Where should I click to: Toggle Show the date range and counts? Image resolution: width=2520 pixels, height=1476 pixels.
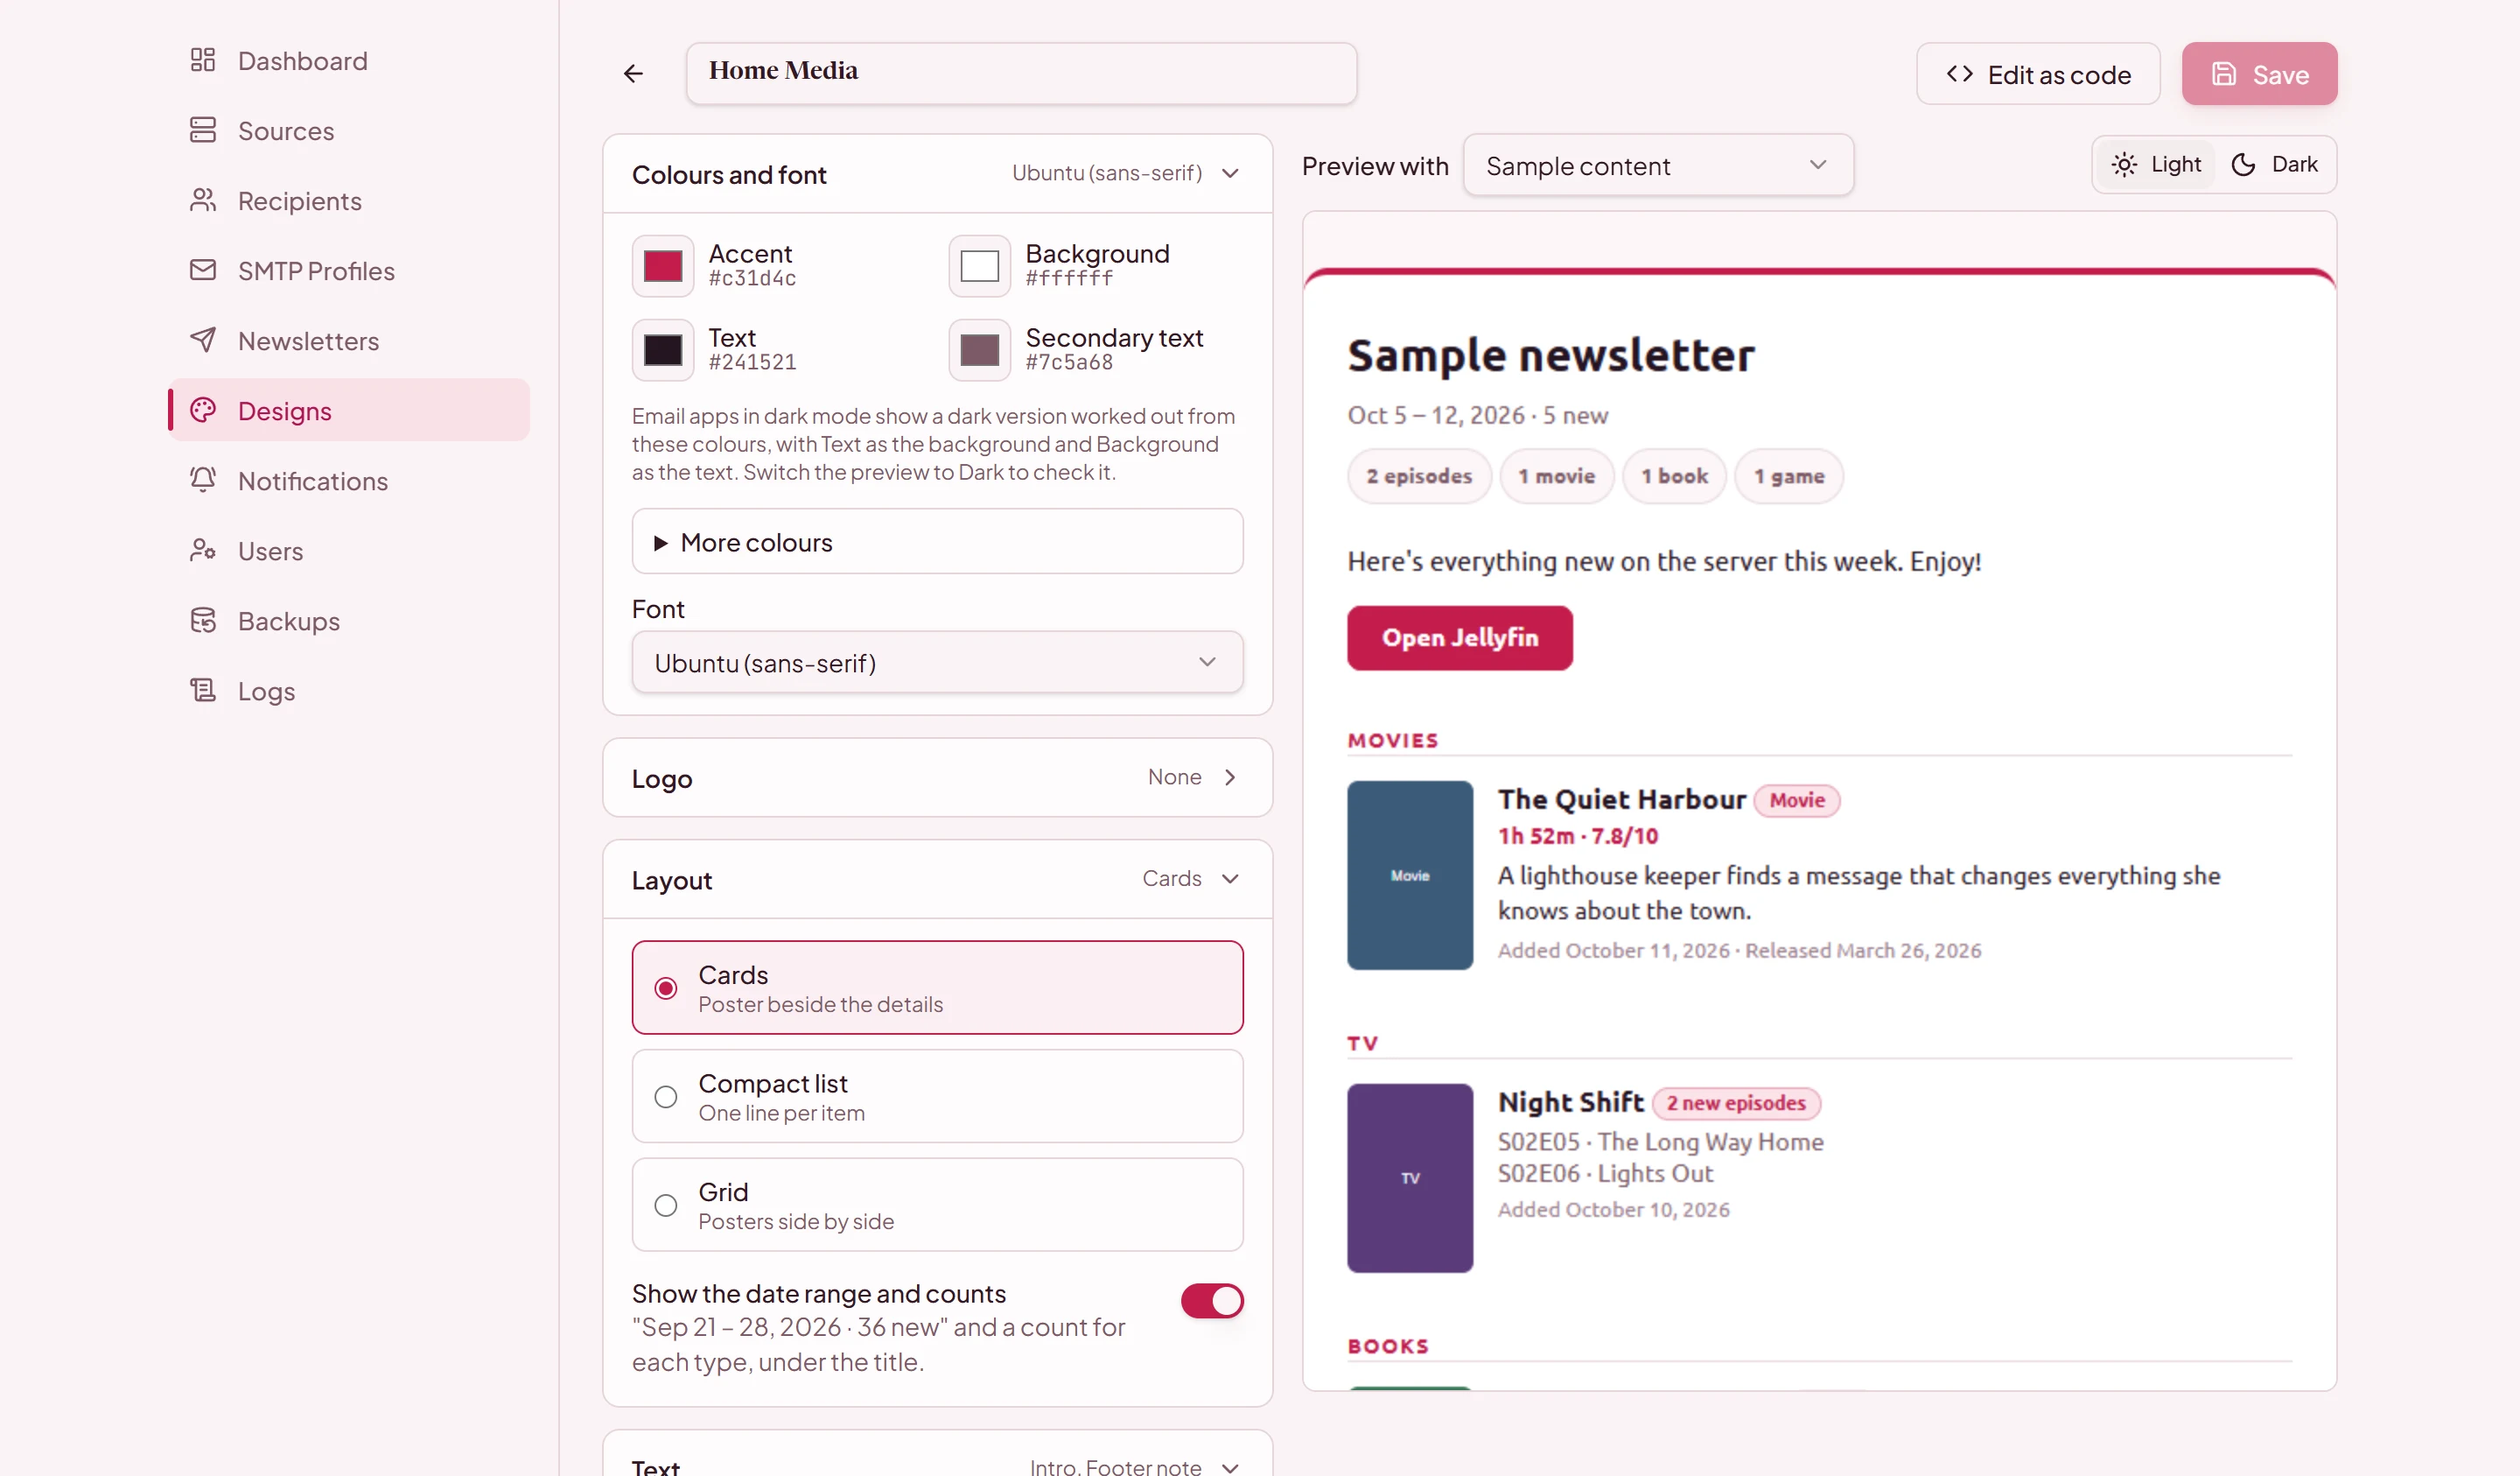1212,1301
